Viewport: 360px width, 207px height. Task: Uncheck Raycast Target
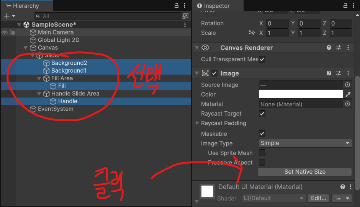coord(262,114)
